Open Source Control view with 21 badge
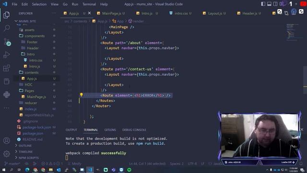This screenshot has width=307, height=173. point(7,42)
